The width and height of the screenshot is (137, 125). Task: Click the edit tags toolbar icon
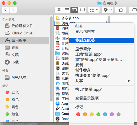[x=133, y=10]
